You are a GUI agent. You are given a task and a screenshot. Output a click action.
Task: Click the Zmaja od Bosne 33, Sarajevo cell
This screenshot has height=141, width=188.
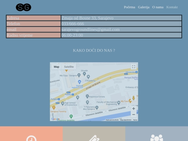tap(121, 18)
